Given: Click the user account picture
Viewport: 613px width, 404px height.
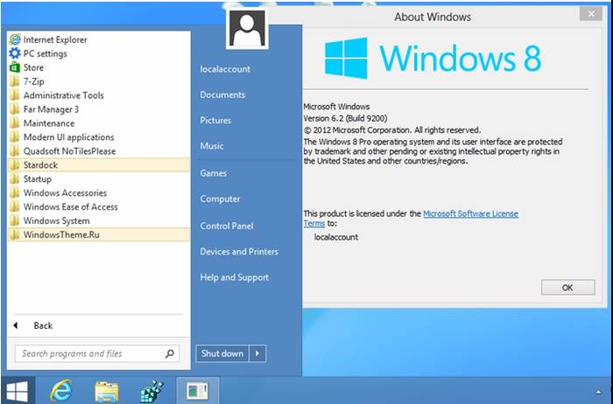Looking at the screenshot, I should point(246,30).
